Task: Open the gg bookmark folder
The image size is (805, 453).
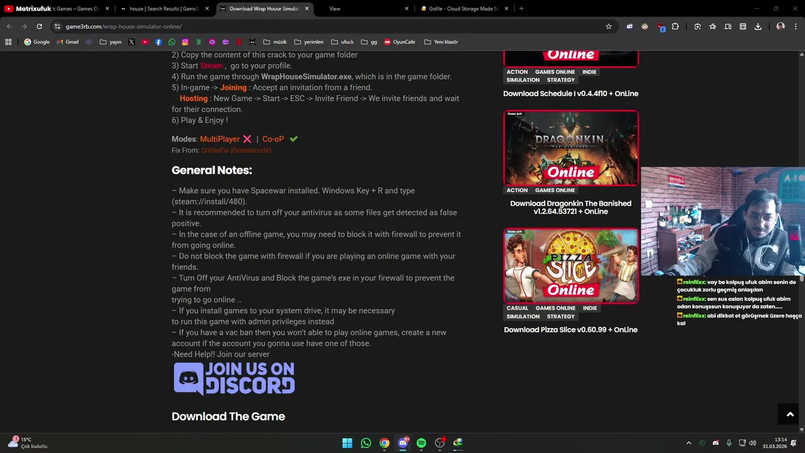Action: point(369,42)
